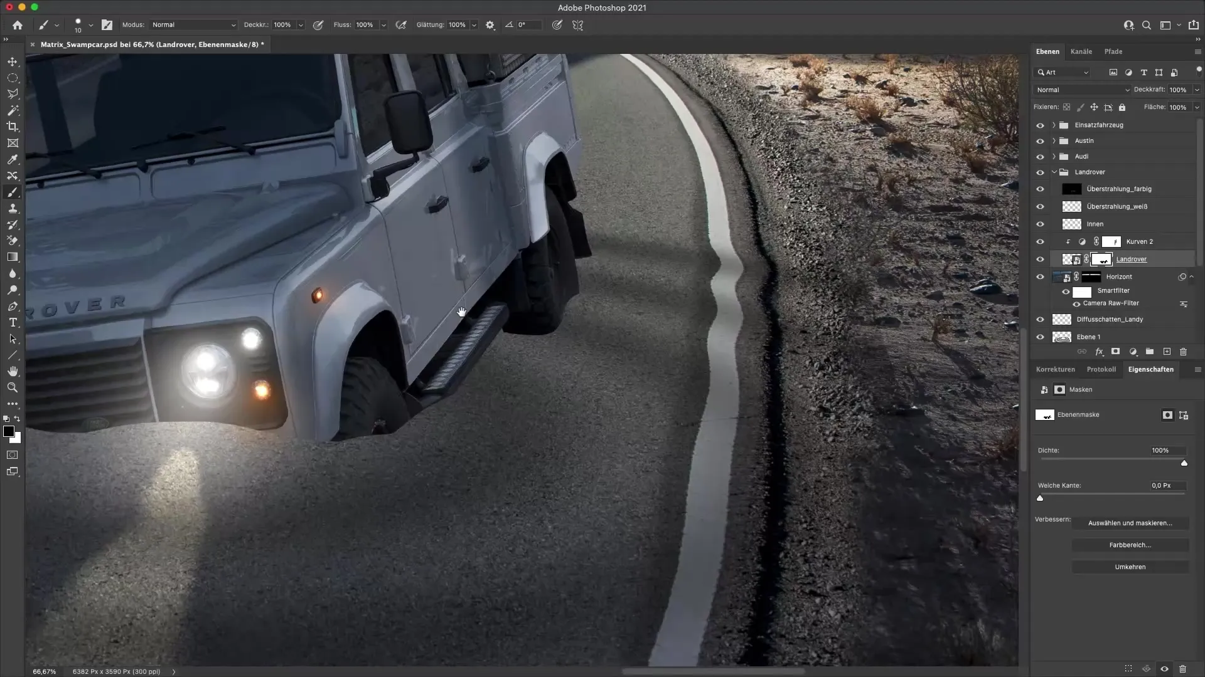
Task: Click the Auswählen und maskieren button
Action: [x=1130, y=523]
